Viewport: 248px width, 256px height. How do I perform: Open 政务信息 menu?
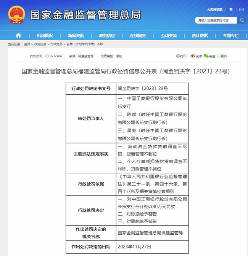tap(107, 36)
